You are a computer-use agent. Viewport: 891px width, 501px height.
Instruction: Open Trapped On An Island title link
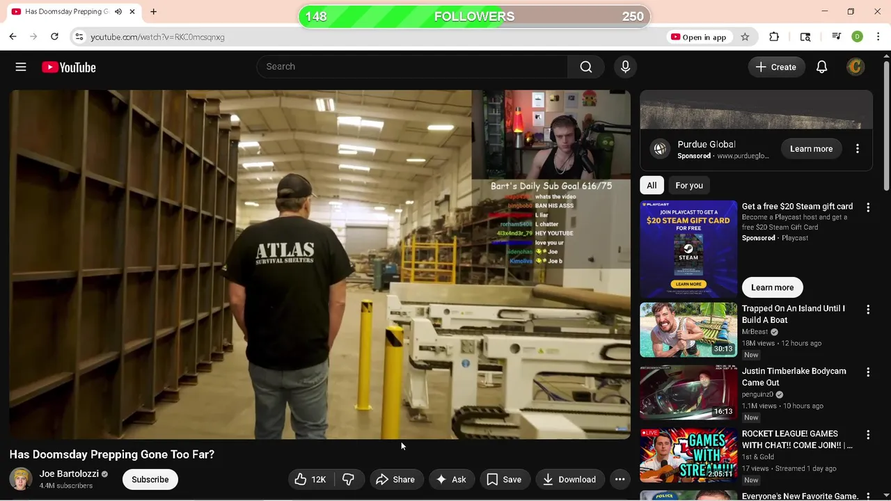(x=794, y=315)
